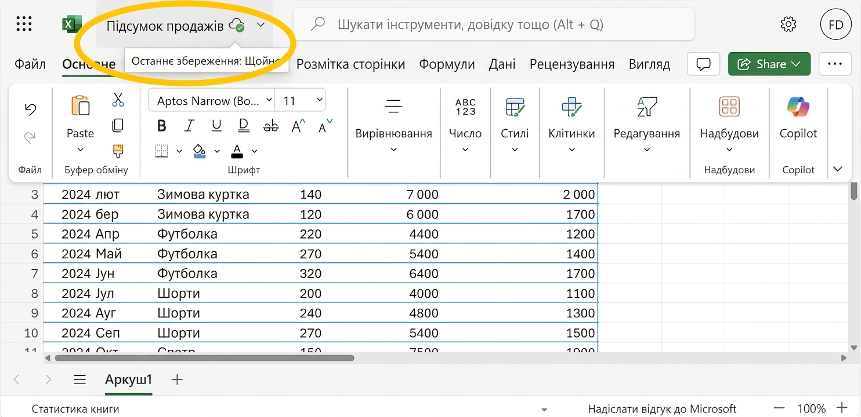Click the Share button
Viewport: 861px width, 417px height.
[769, 64]
